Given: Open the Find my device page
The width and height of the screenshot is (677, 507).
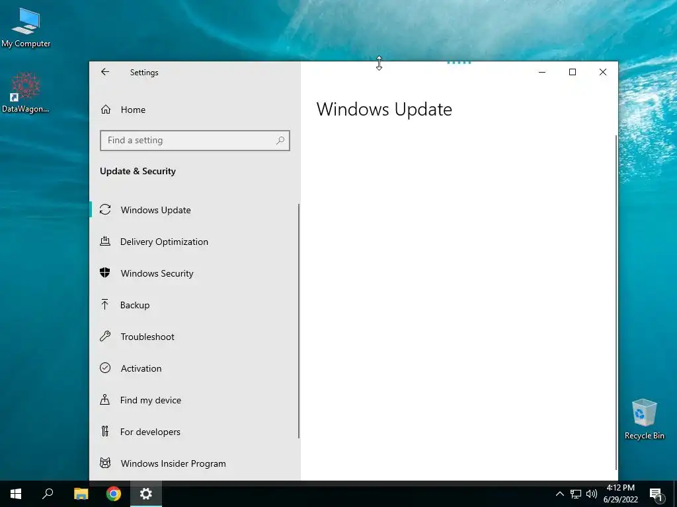Looking at the screenshot, I should click(x=195, y=400).
